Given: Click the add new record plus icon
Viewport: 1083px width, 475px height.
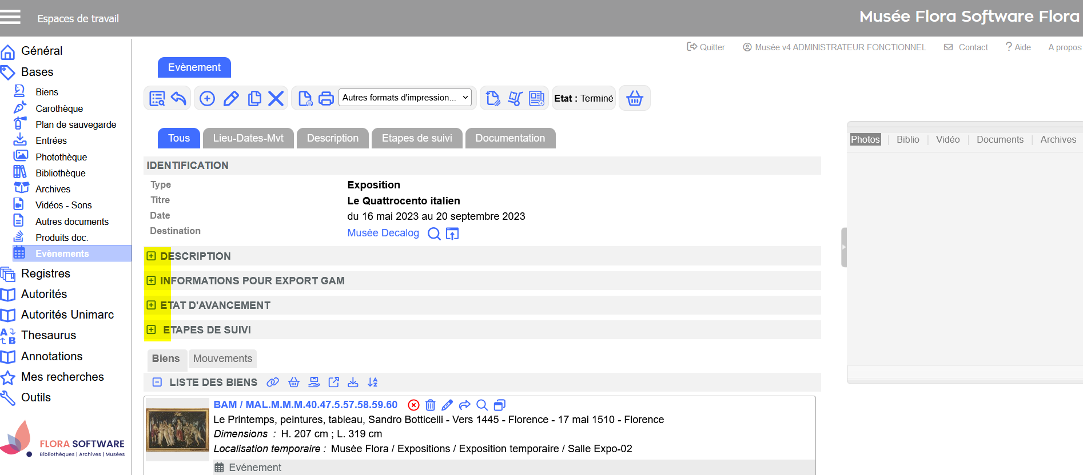Looking at the screenshot, I should point(207,98).
